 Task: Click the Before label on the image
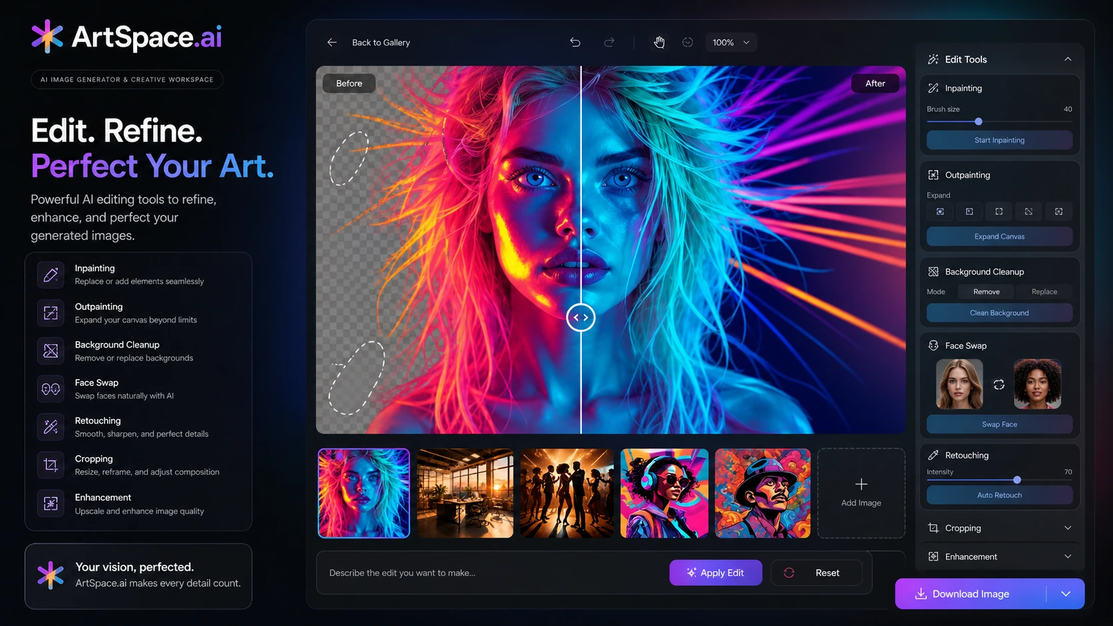coord(349,83)
